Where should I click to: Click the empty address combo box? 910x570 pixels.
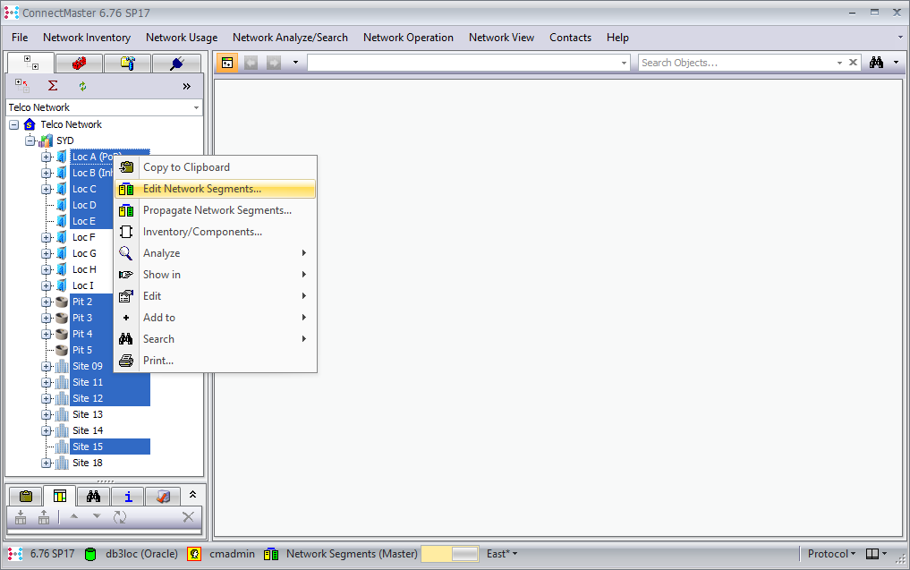point(468,63)
